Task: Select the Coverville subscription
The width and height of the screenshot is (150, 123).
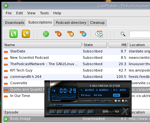Action: [24, 83]
